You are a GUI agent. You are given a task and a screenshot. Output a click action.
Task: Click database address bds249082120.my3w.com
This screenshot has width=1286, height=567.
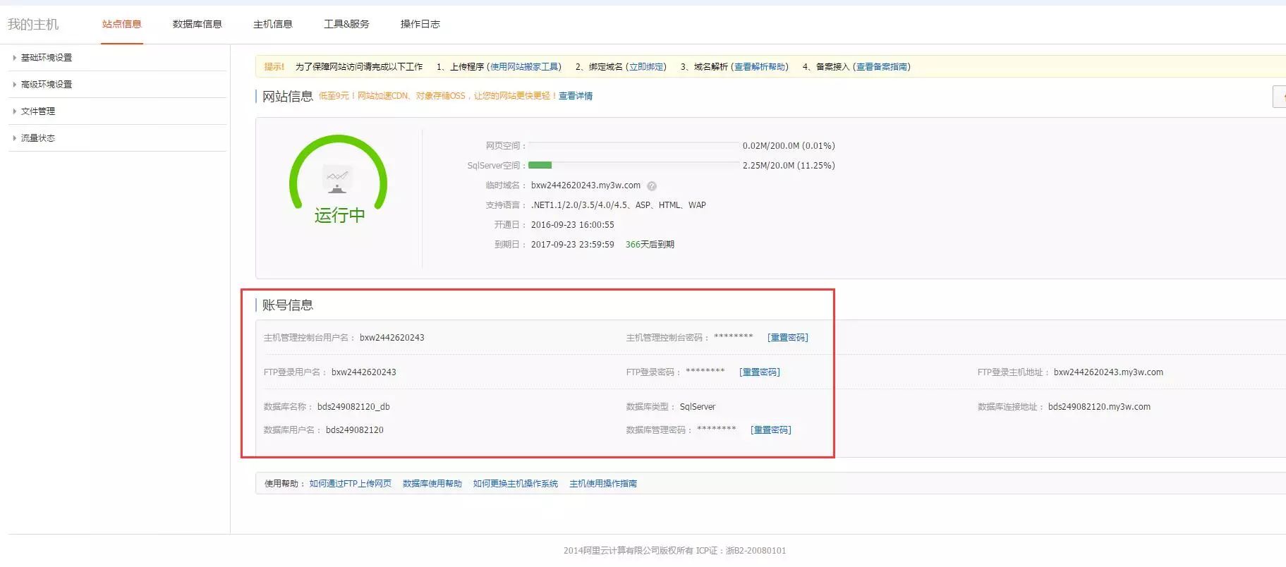tap(1099, 407)
